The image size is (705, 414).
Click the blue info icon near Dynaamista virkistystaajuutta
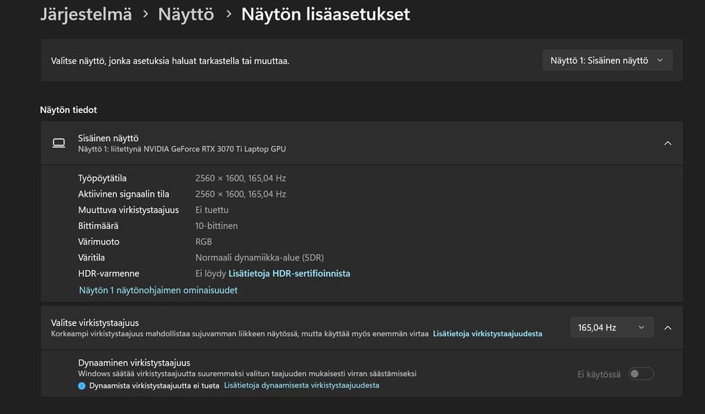(x=82, y=385)
